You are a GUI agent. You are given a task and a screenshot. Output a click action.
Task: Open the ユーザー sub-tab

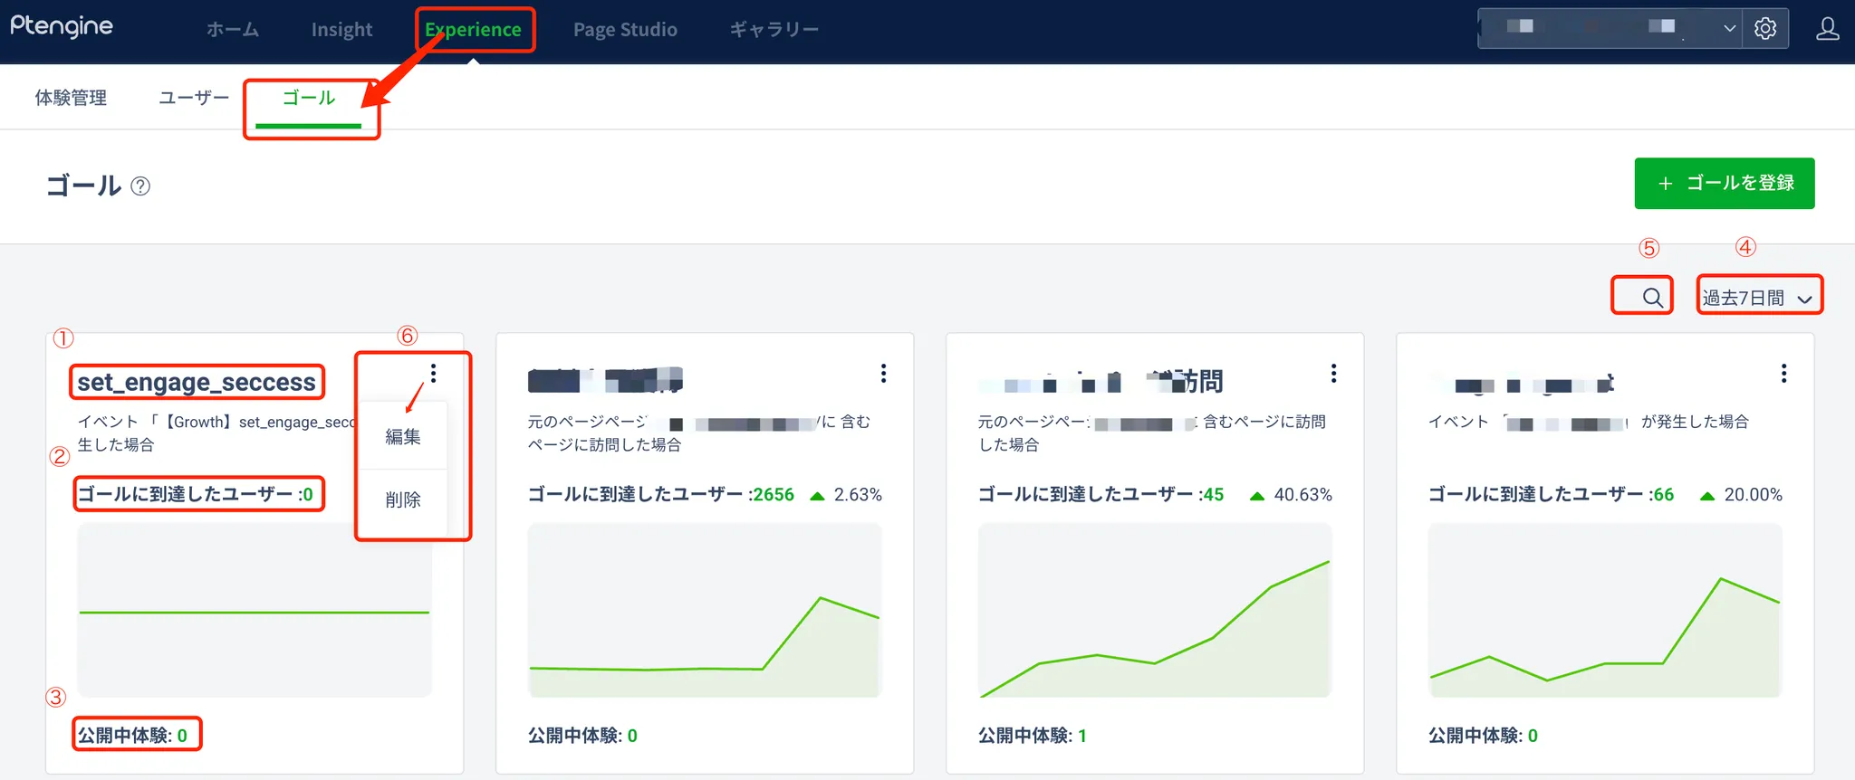194,98
